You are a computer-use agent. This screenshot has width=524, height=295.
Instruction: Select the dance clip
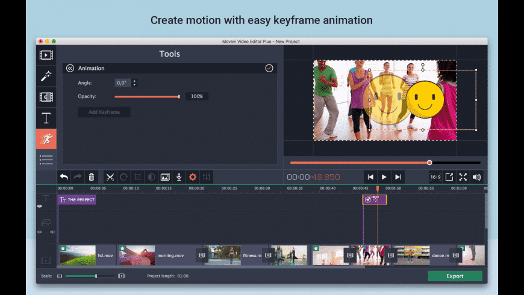(423, 255)
